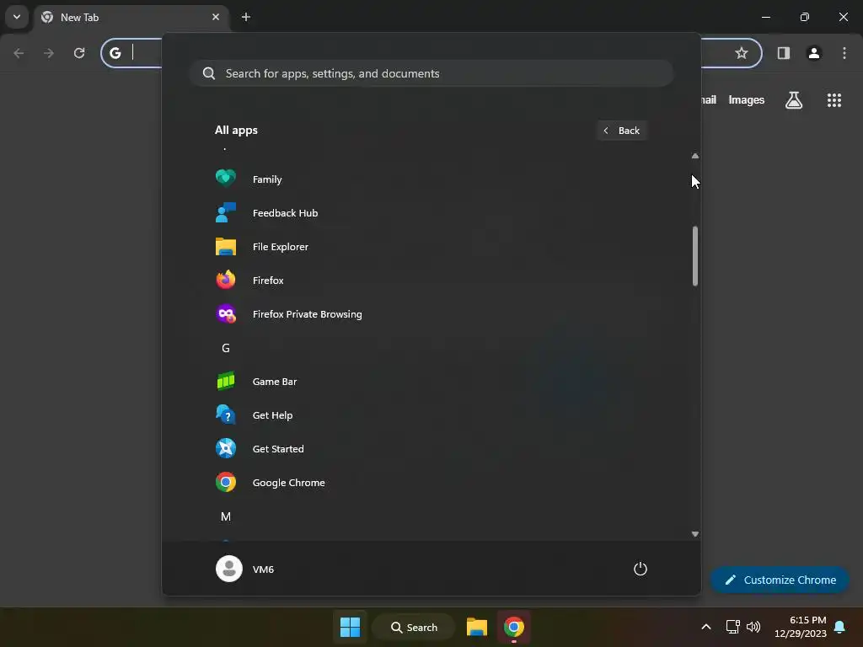This screenshot has height=647, width=863.
Task: Open the Chrome three-dot menu
Action: (844, 53)
